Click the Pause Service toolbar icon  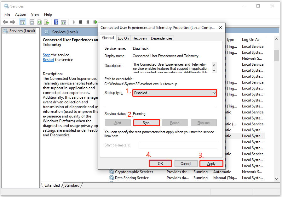coord(88,22)
